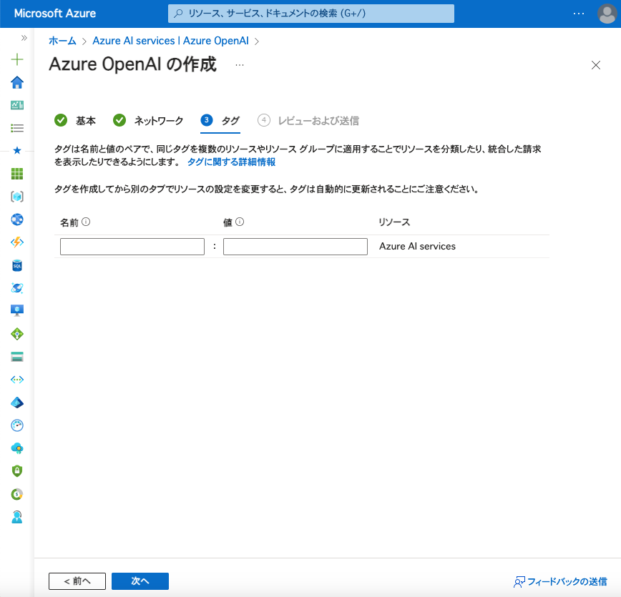Select the タグ step tab
This screenshot has height=597, width=621.
click(x=220, y=120)
